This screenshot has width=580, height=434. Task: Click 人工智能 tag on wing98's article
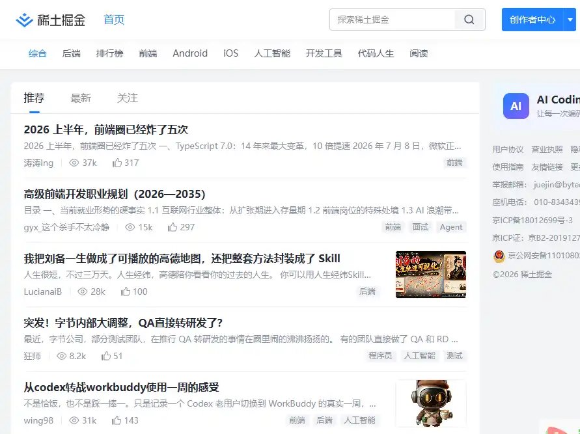(x=359, y=420)
